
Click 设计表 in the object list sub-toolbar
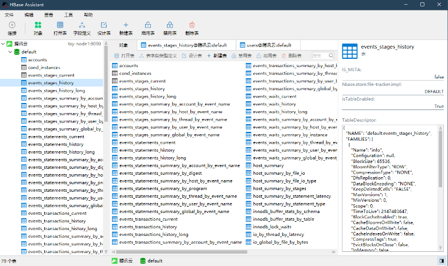[192, 55]
